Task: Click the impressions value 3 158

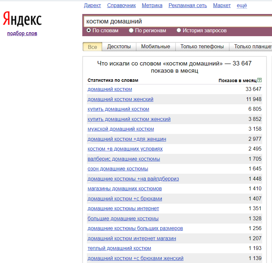Action: pyautogui.click(x=255, y=129)
